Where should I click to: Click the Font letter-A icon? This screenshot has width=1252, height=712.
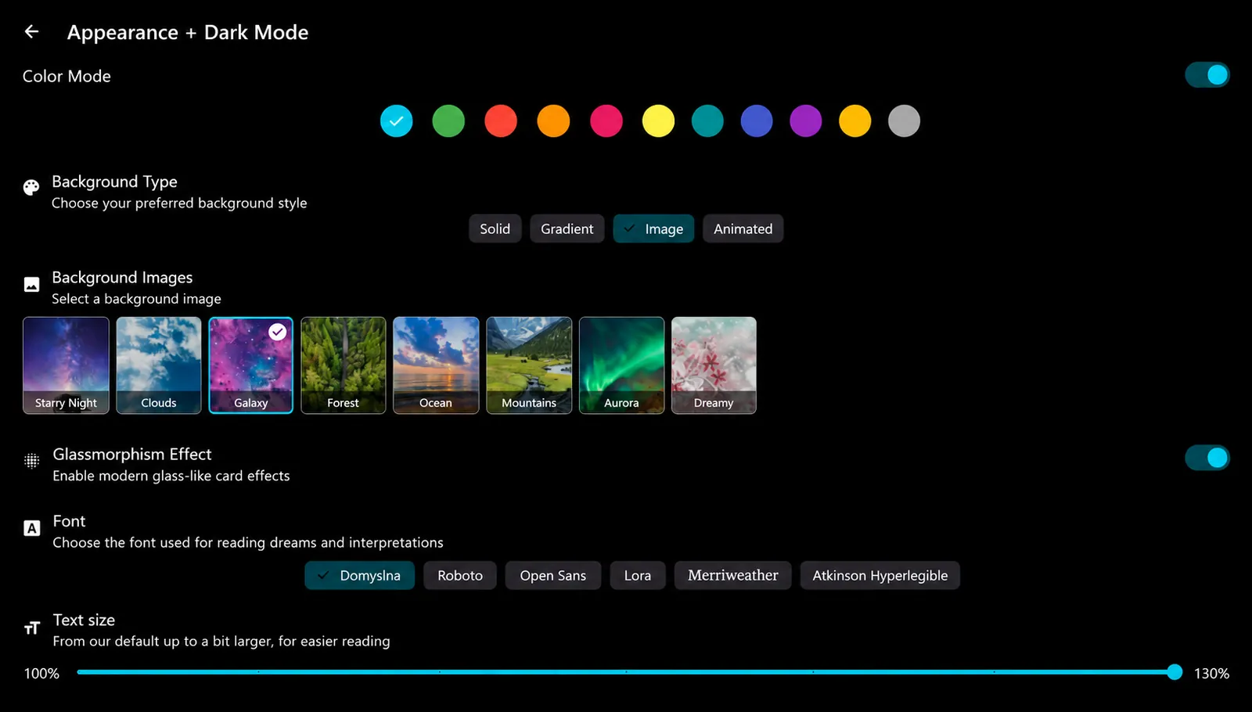[x=31, y=528]
